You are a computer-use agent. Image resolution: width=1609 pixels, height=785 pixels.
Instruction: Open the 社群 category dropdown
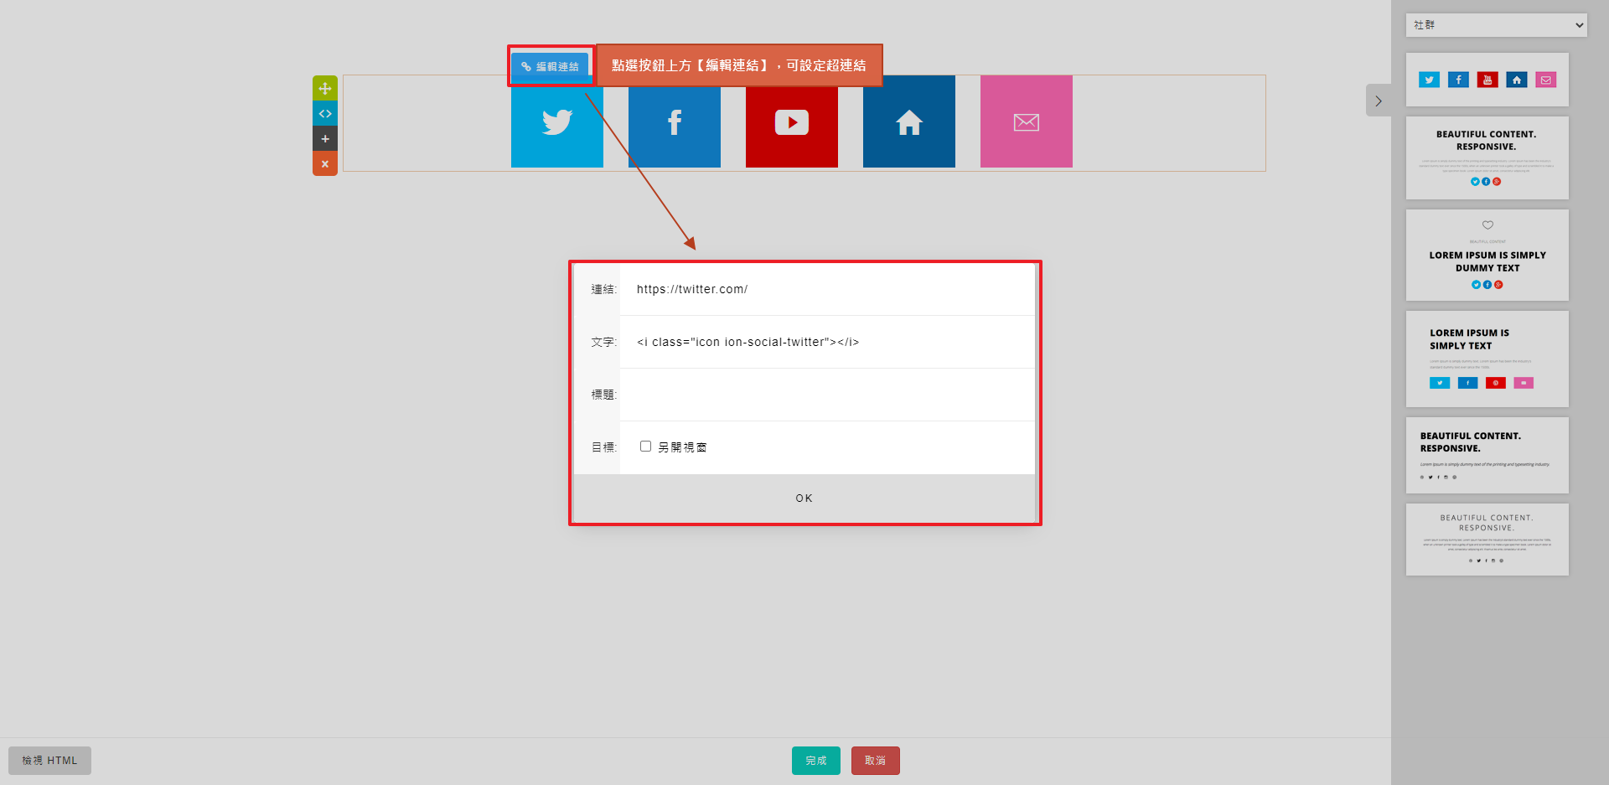[x=1496, y=25]
